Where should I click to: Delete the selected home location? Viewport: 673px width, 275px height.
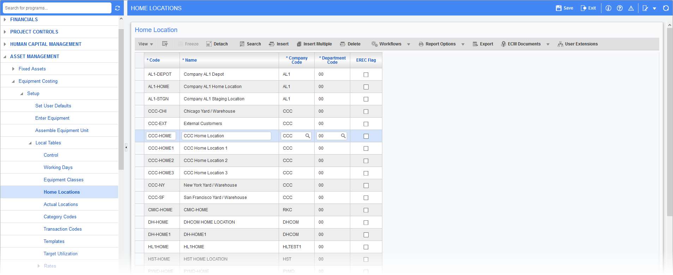click(x=350, y=44)
